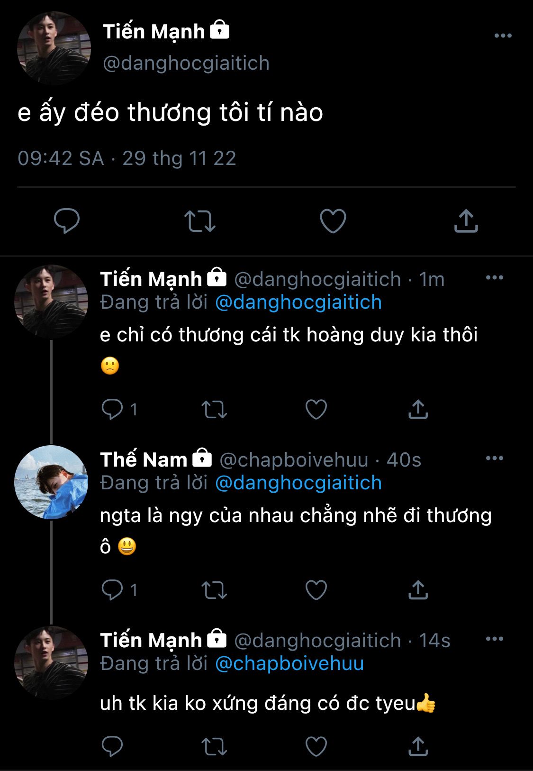This screenshot has width=533, height=771.
Task: Open the @chapboivehuu mention link
Action: pos(289,663)
